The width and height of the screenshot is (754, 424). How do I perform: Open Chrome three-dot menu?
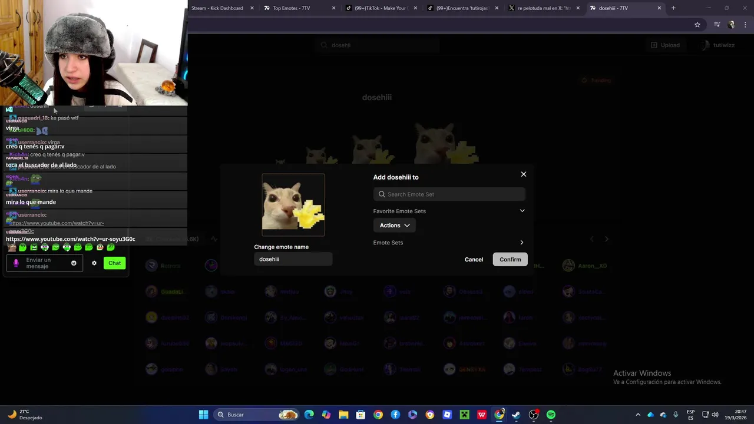pyautogui.click(x=746, y=25)
